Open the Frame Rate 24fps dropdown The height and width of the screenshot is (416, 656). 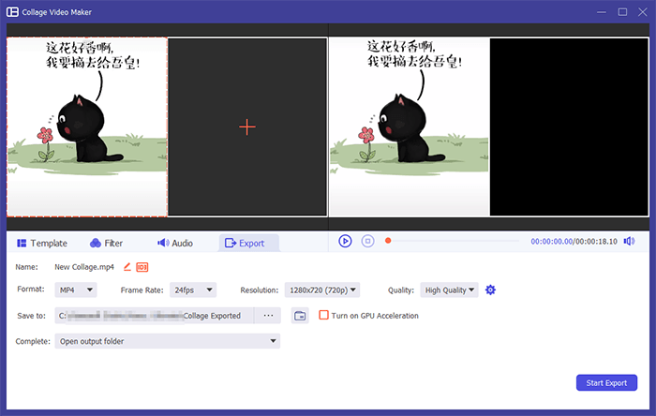coord(193,290)
